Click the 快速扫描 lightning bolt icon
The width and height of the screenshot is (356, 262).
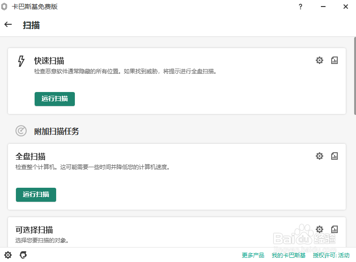point(21,61)
